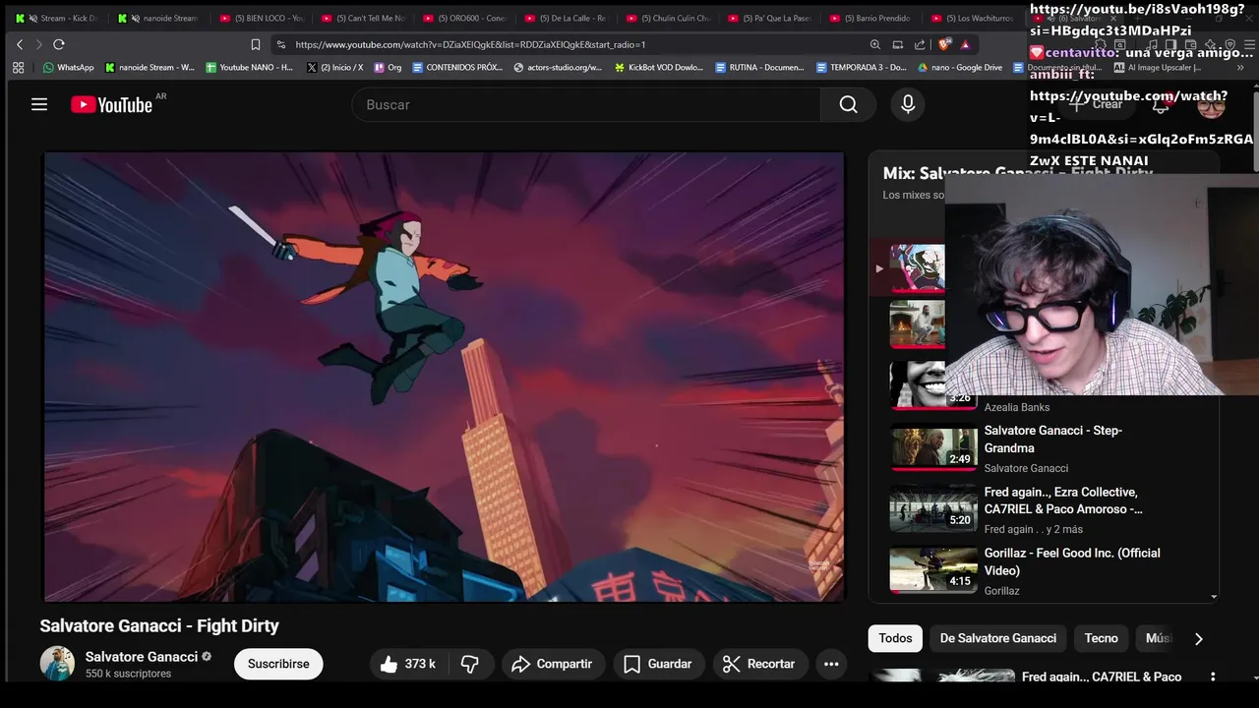Viewport: 1259px width, 708px height.
Task: Switch to Pa' Que La Pases tab
Action: [x=771, y=18]
